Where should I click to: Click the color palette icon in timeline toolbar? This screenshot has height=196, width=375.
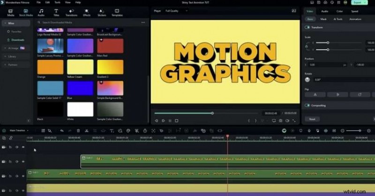click(128, 131)
